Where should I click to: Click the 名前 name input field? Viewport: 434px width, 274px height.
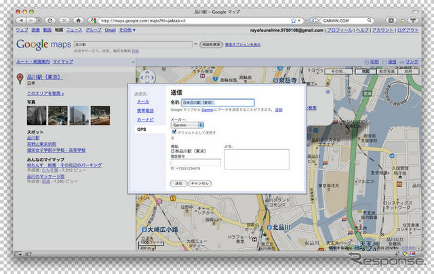[x=218, y=102]
